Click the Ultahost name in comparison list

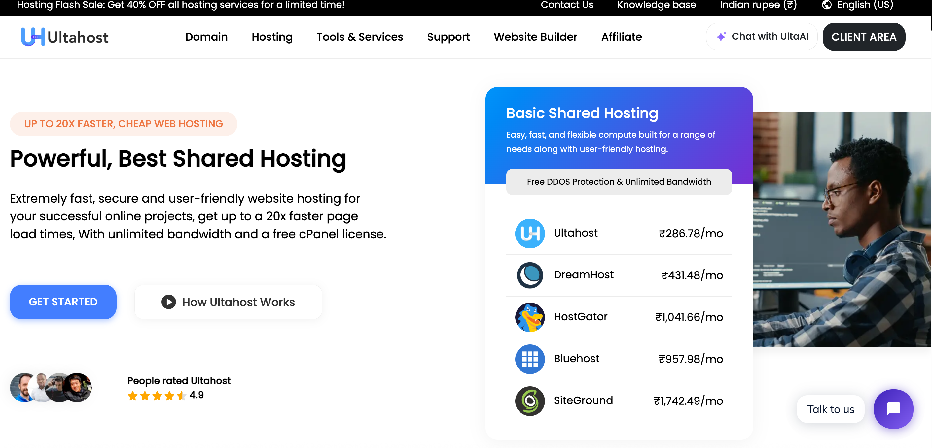pos(575,233)
